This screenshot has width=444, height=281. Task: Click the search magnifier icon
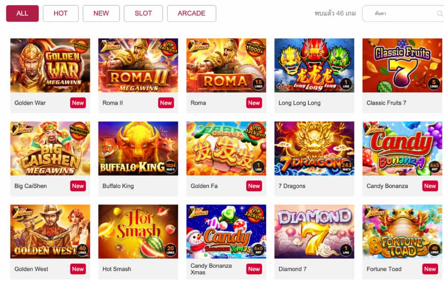tap(440, 13)
